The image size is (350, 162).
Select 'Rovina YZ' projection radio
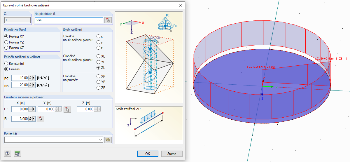6,42
